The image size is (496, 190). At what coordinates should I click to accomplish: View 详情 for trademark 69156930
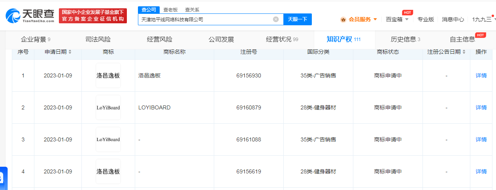click(481, 75)
